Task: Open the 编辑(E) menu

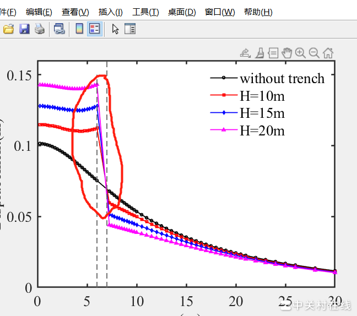Action: [39, 12]
